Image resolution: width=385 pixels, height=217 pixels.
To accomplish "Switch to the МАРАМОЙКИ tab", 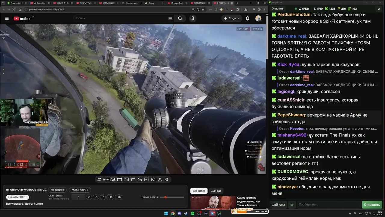I will click(200, 3).
